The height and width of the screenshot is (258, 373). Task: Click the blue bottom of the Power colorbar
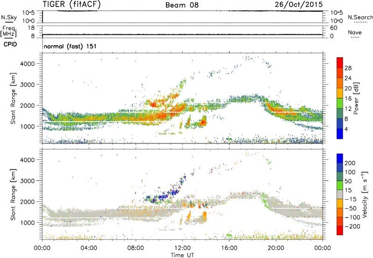point(340,134)
